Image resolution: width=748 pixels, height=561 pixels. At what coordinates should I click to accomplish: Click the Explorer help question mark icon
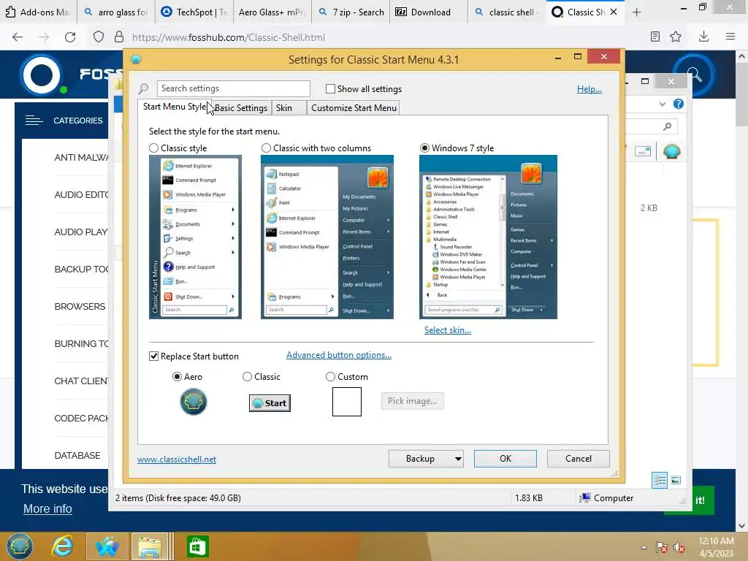679,104
